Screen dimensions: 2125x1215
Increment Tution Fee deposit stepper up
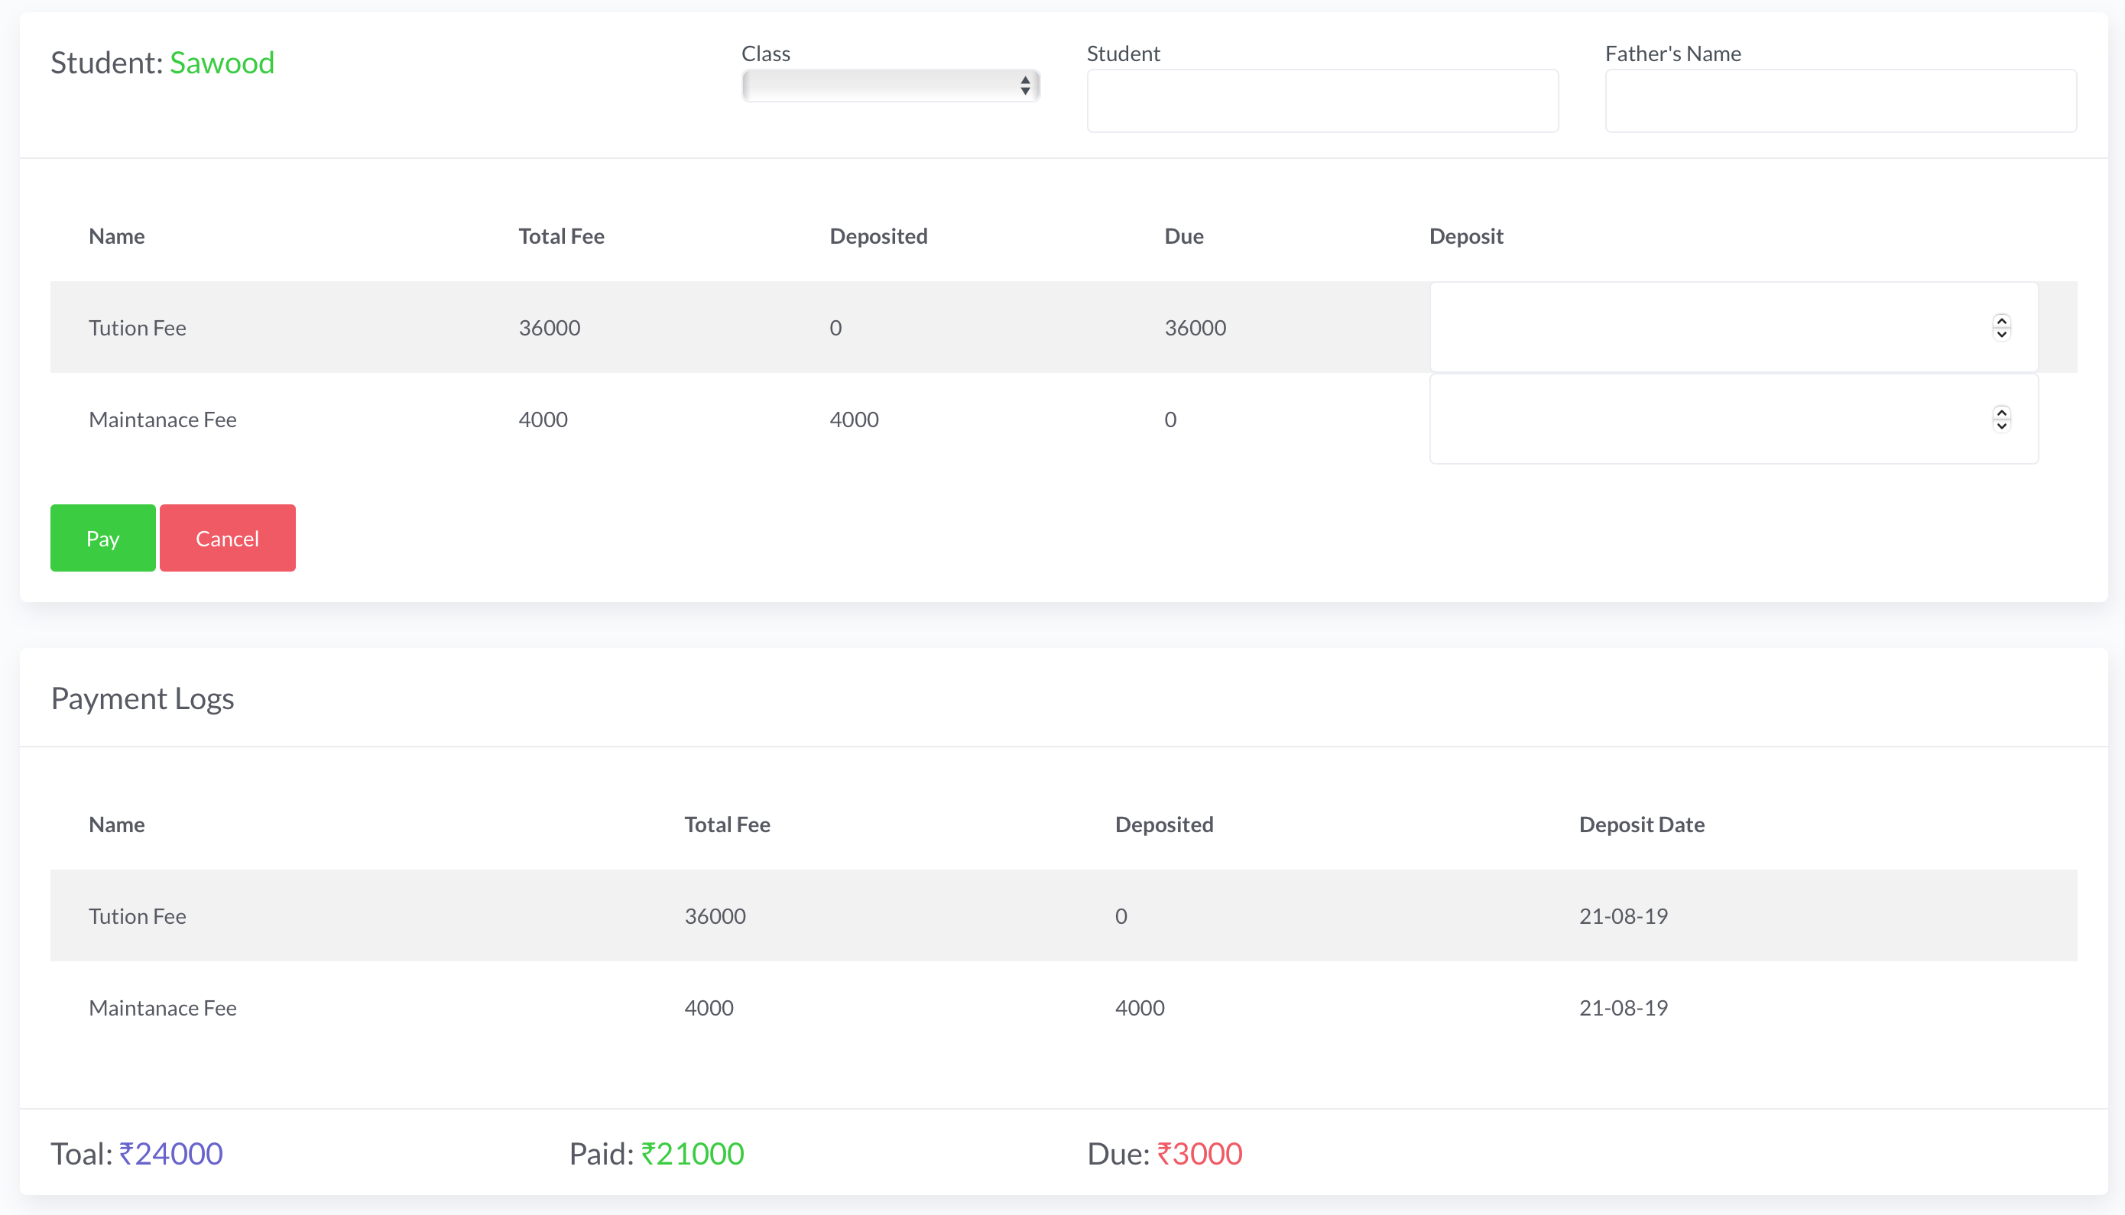click(x=2001, y=320)
